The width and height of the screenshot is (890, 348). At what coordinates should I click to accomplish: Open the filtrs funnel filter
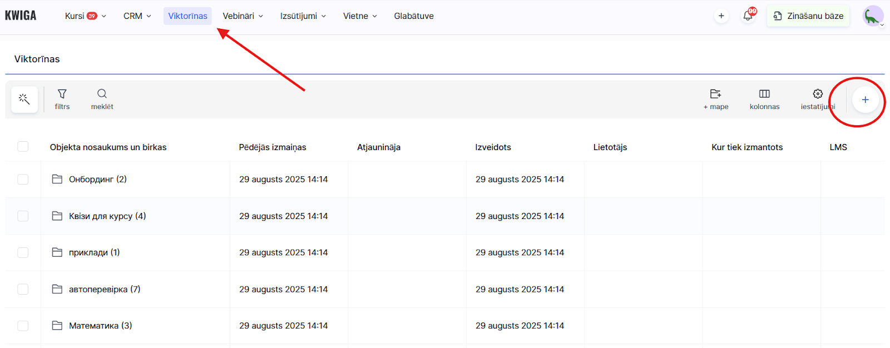pyautogui.click(x=62, y=99)
